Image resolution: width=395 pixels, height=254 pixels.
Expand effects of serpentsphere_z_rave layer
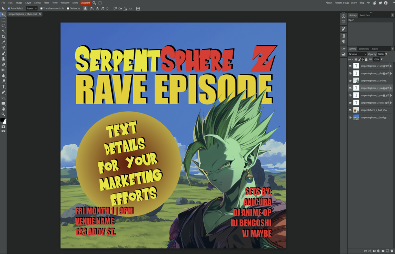pyautogui.click(x=391, y=88)
